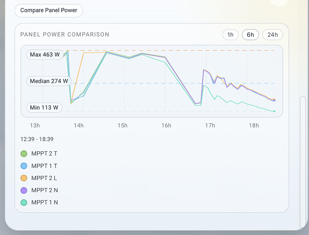Click the 14h axis label
309x235 pixels.
coord(79,125)
